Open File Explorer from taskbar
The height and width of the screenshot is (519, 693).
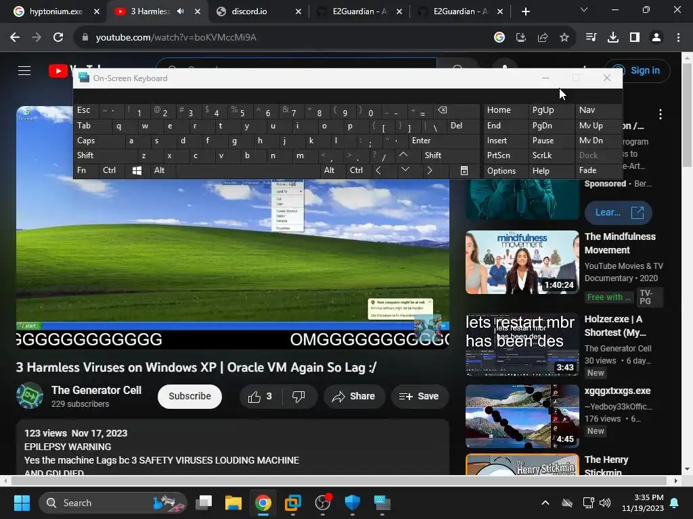[x=233, y=503]
